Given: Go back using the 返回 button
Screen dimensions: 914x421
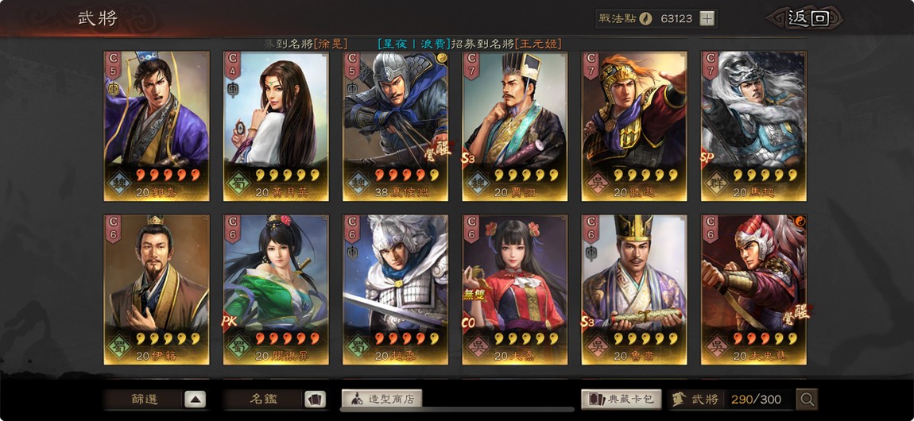Looking at the screenshot, I should click(x=807, y=18).
